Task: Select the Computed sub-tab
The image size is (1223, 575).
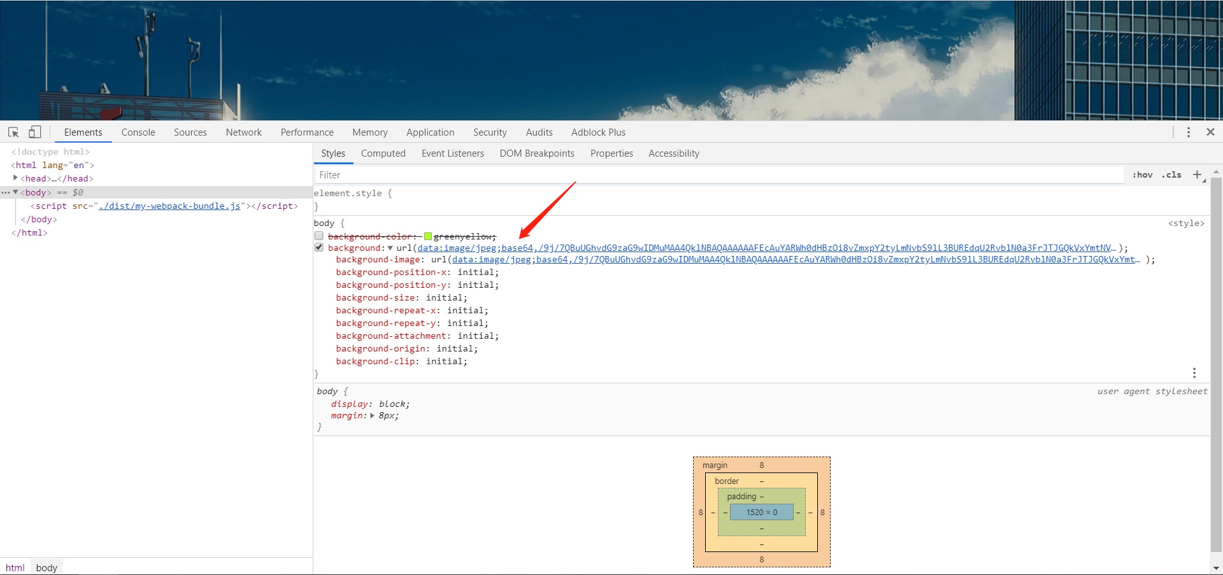Action: coord(383,153)
